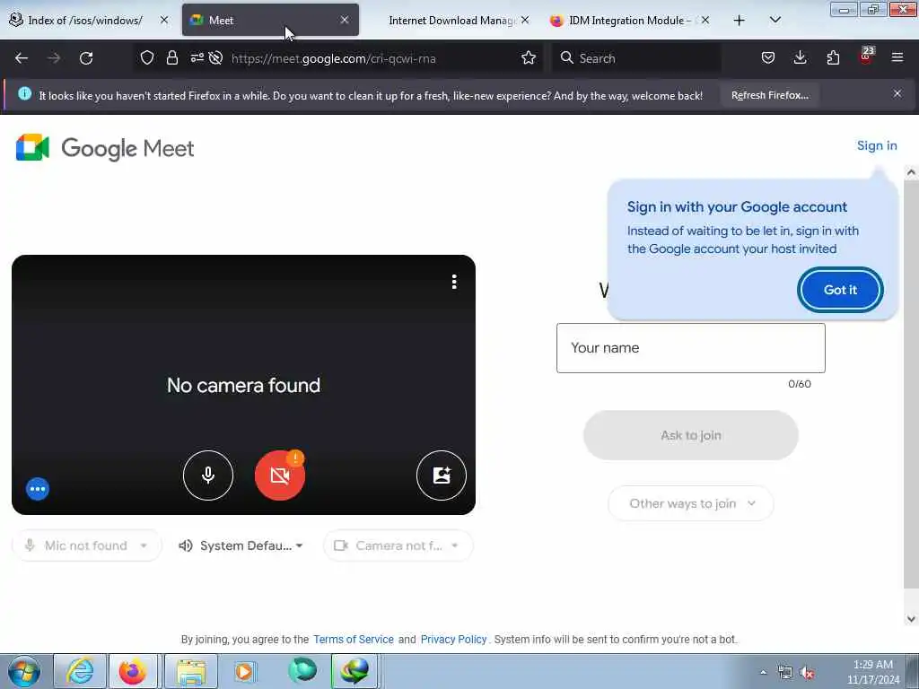Click the tracking protection shield icon
Viewport: 919px width, 689px height.
[147, 57]
